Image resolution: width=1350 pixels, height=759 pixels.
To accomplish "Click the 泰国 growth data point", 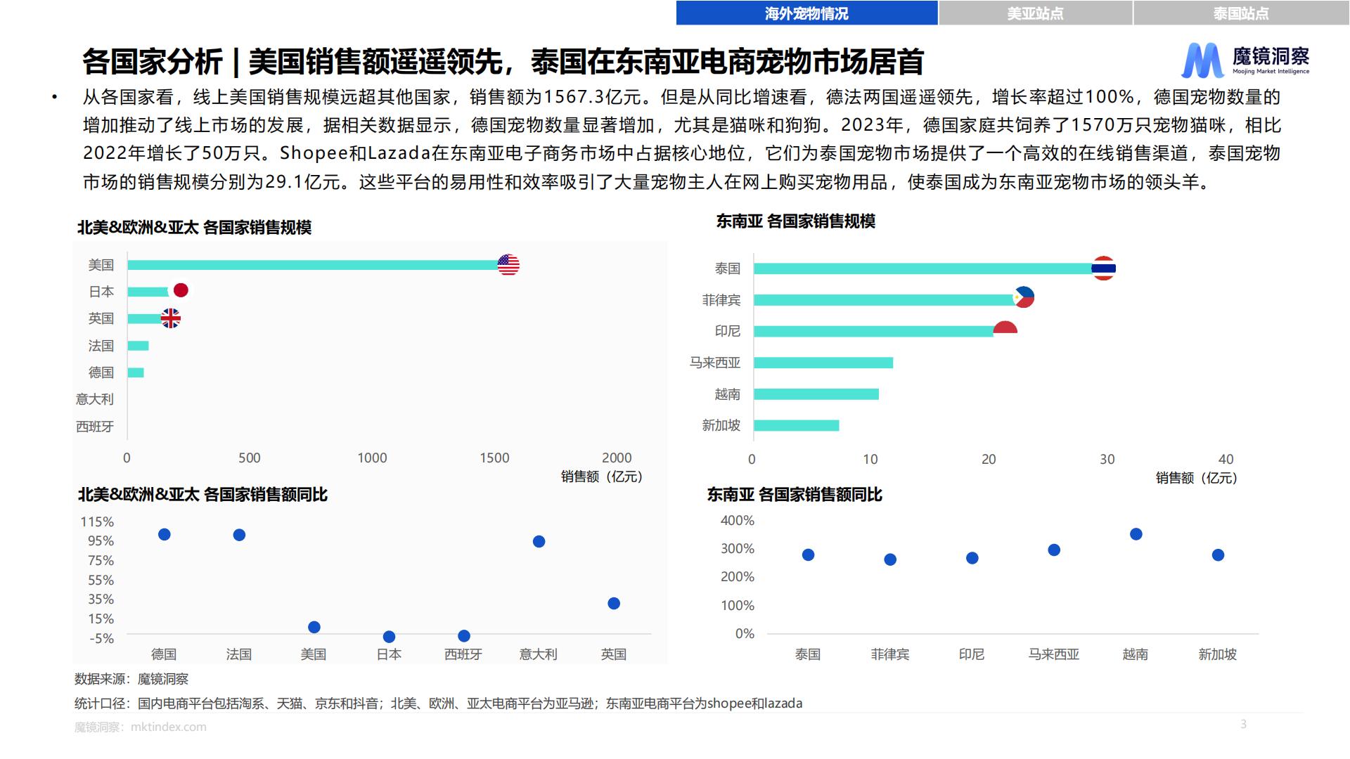I will click(x=808, y=555).
